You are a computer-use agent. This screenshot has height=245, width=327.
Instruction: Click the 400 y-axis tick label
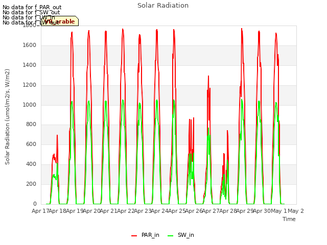(x=31, y=164)
